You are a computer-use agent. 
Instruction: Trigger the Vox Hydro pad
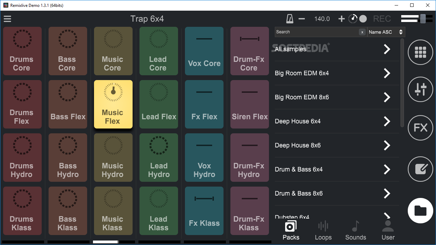(x=204, y=158)
